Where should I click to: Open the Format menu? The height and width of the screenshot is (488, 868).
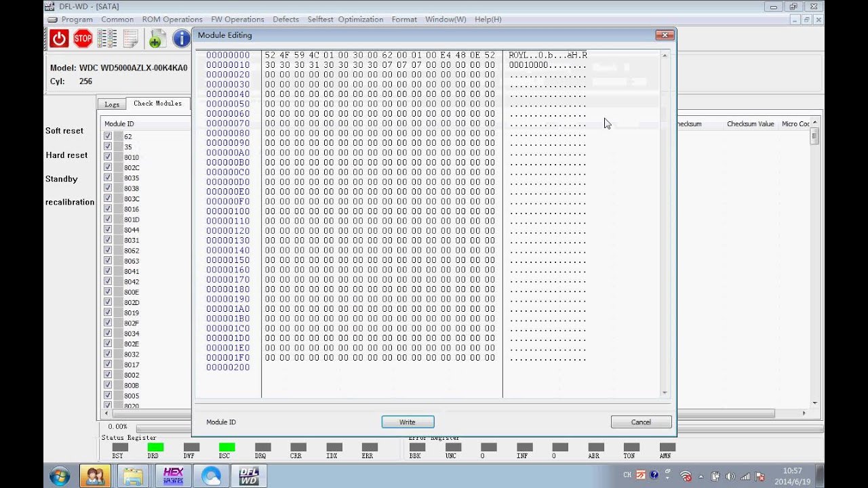coord(404,20)
